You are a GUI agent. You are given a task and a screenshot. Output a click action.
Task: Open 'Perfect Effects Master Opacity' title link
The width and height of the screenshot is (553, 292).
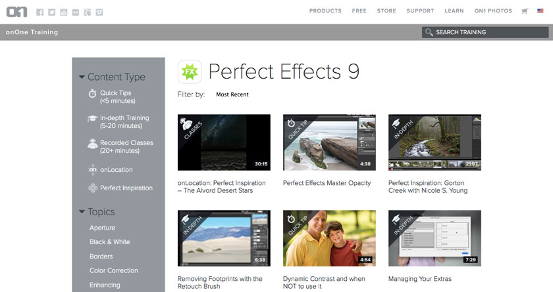[x=327, y=183]
